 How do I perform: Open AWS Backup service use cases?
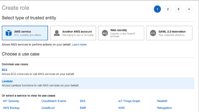point(11,108)
